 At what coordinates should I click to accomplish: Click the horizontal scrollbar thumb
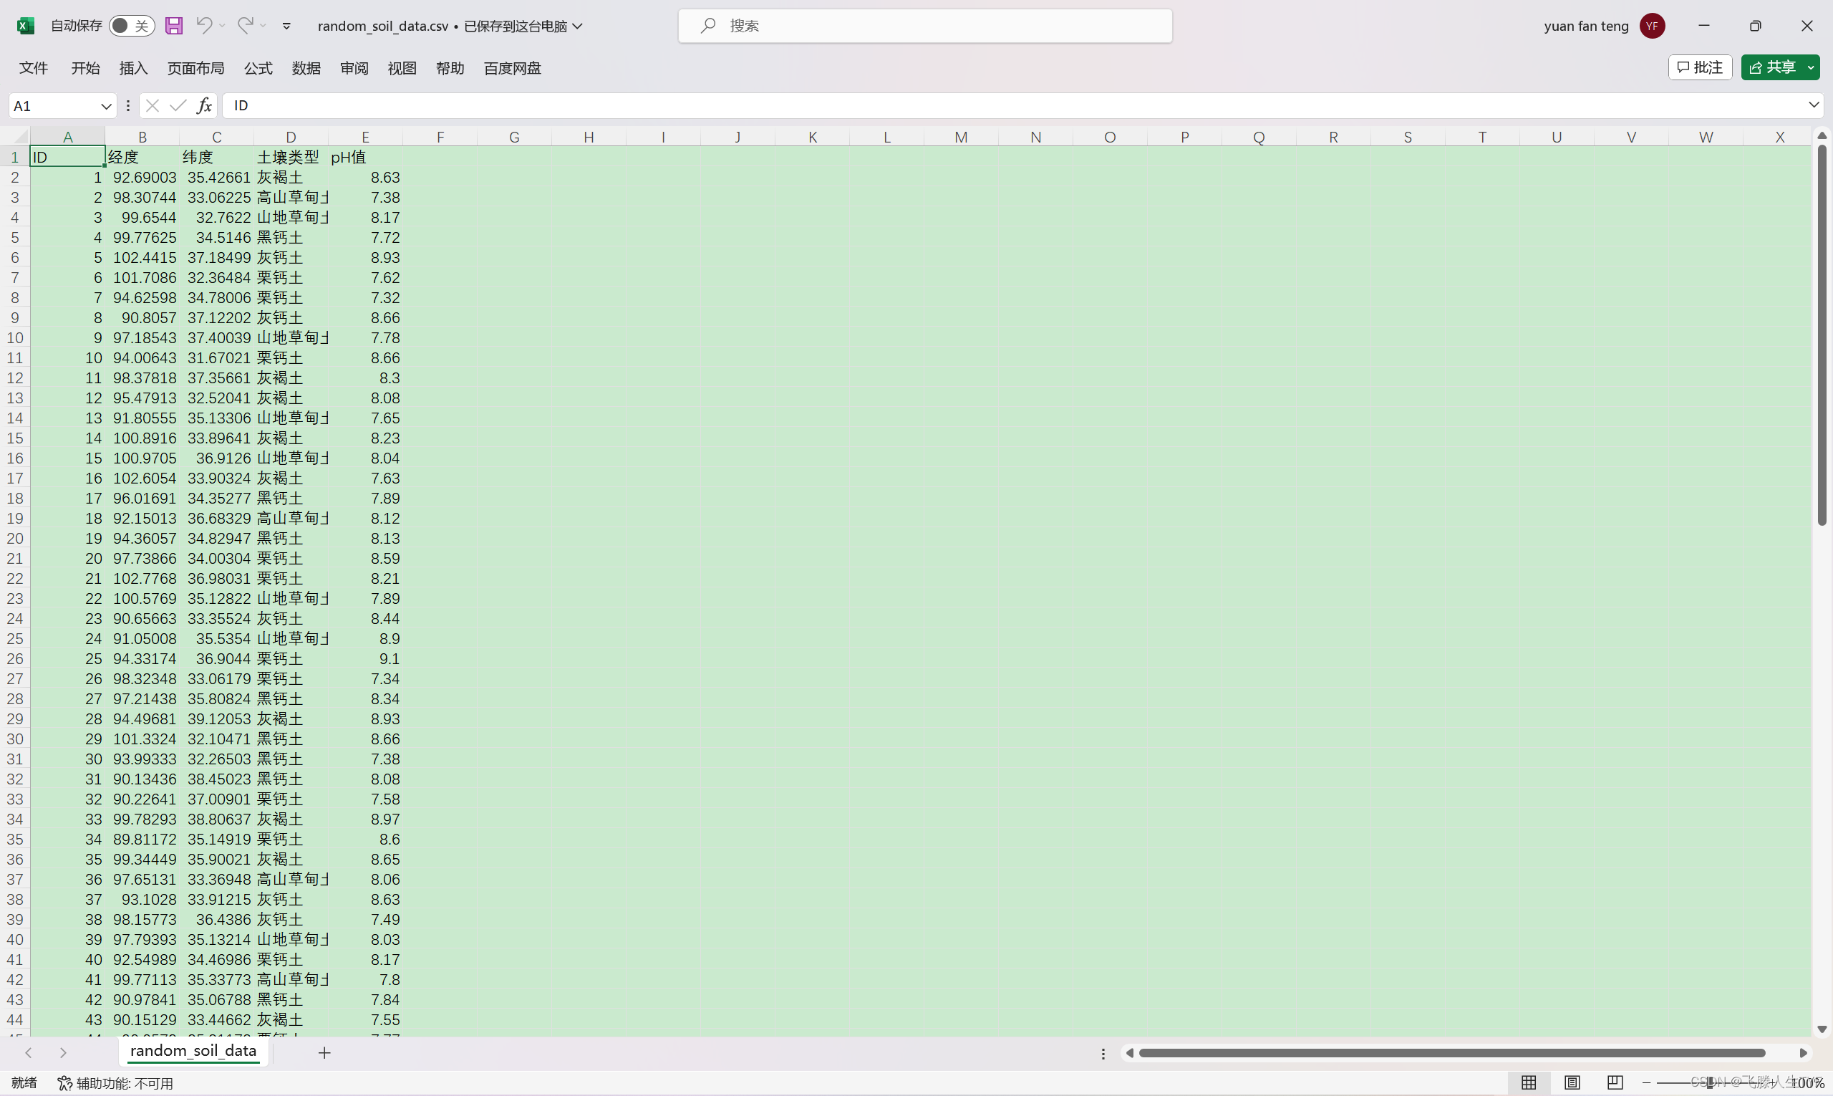[x=1451, y=1053]
